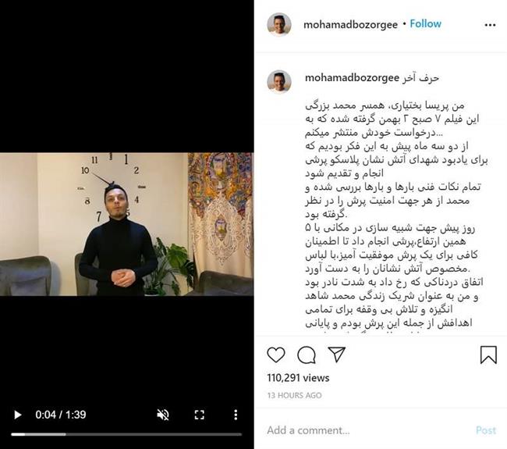Screen dimensions: 507x449
Task: View the 110,291 views count details
Action: pos(298,378)
